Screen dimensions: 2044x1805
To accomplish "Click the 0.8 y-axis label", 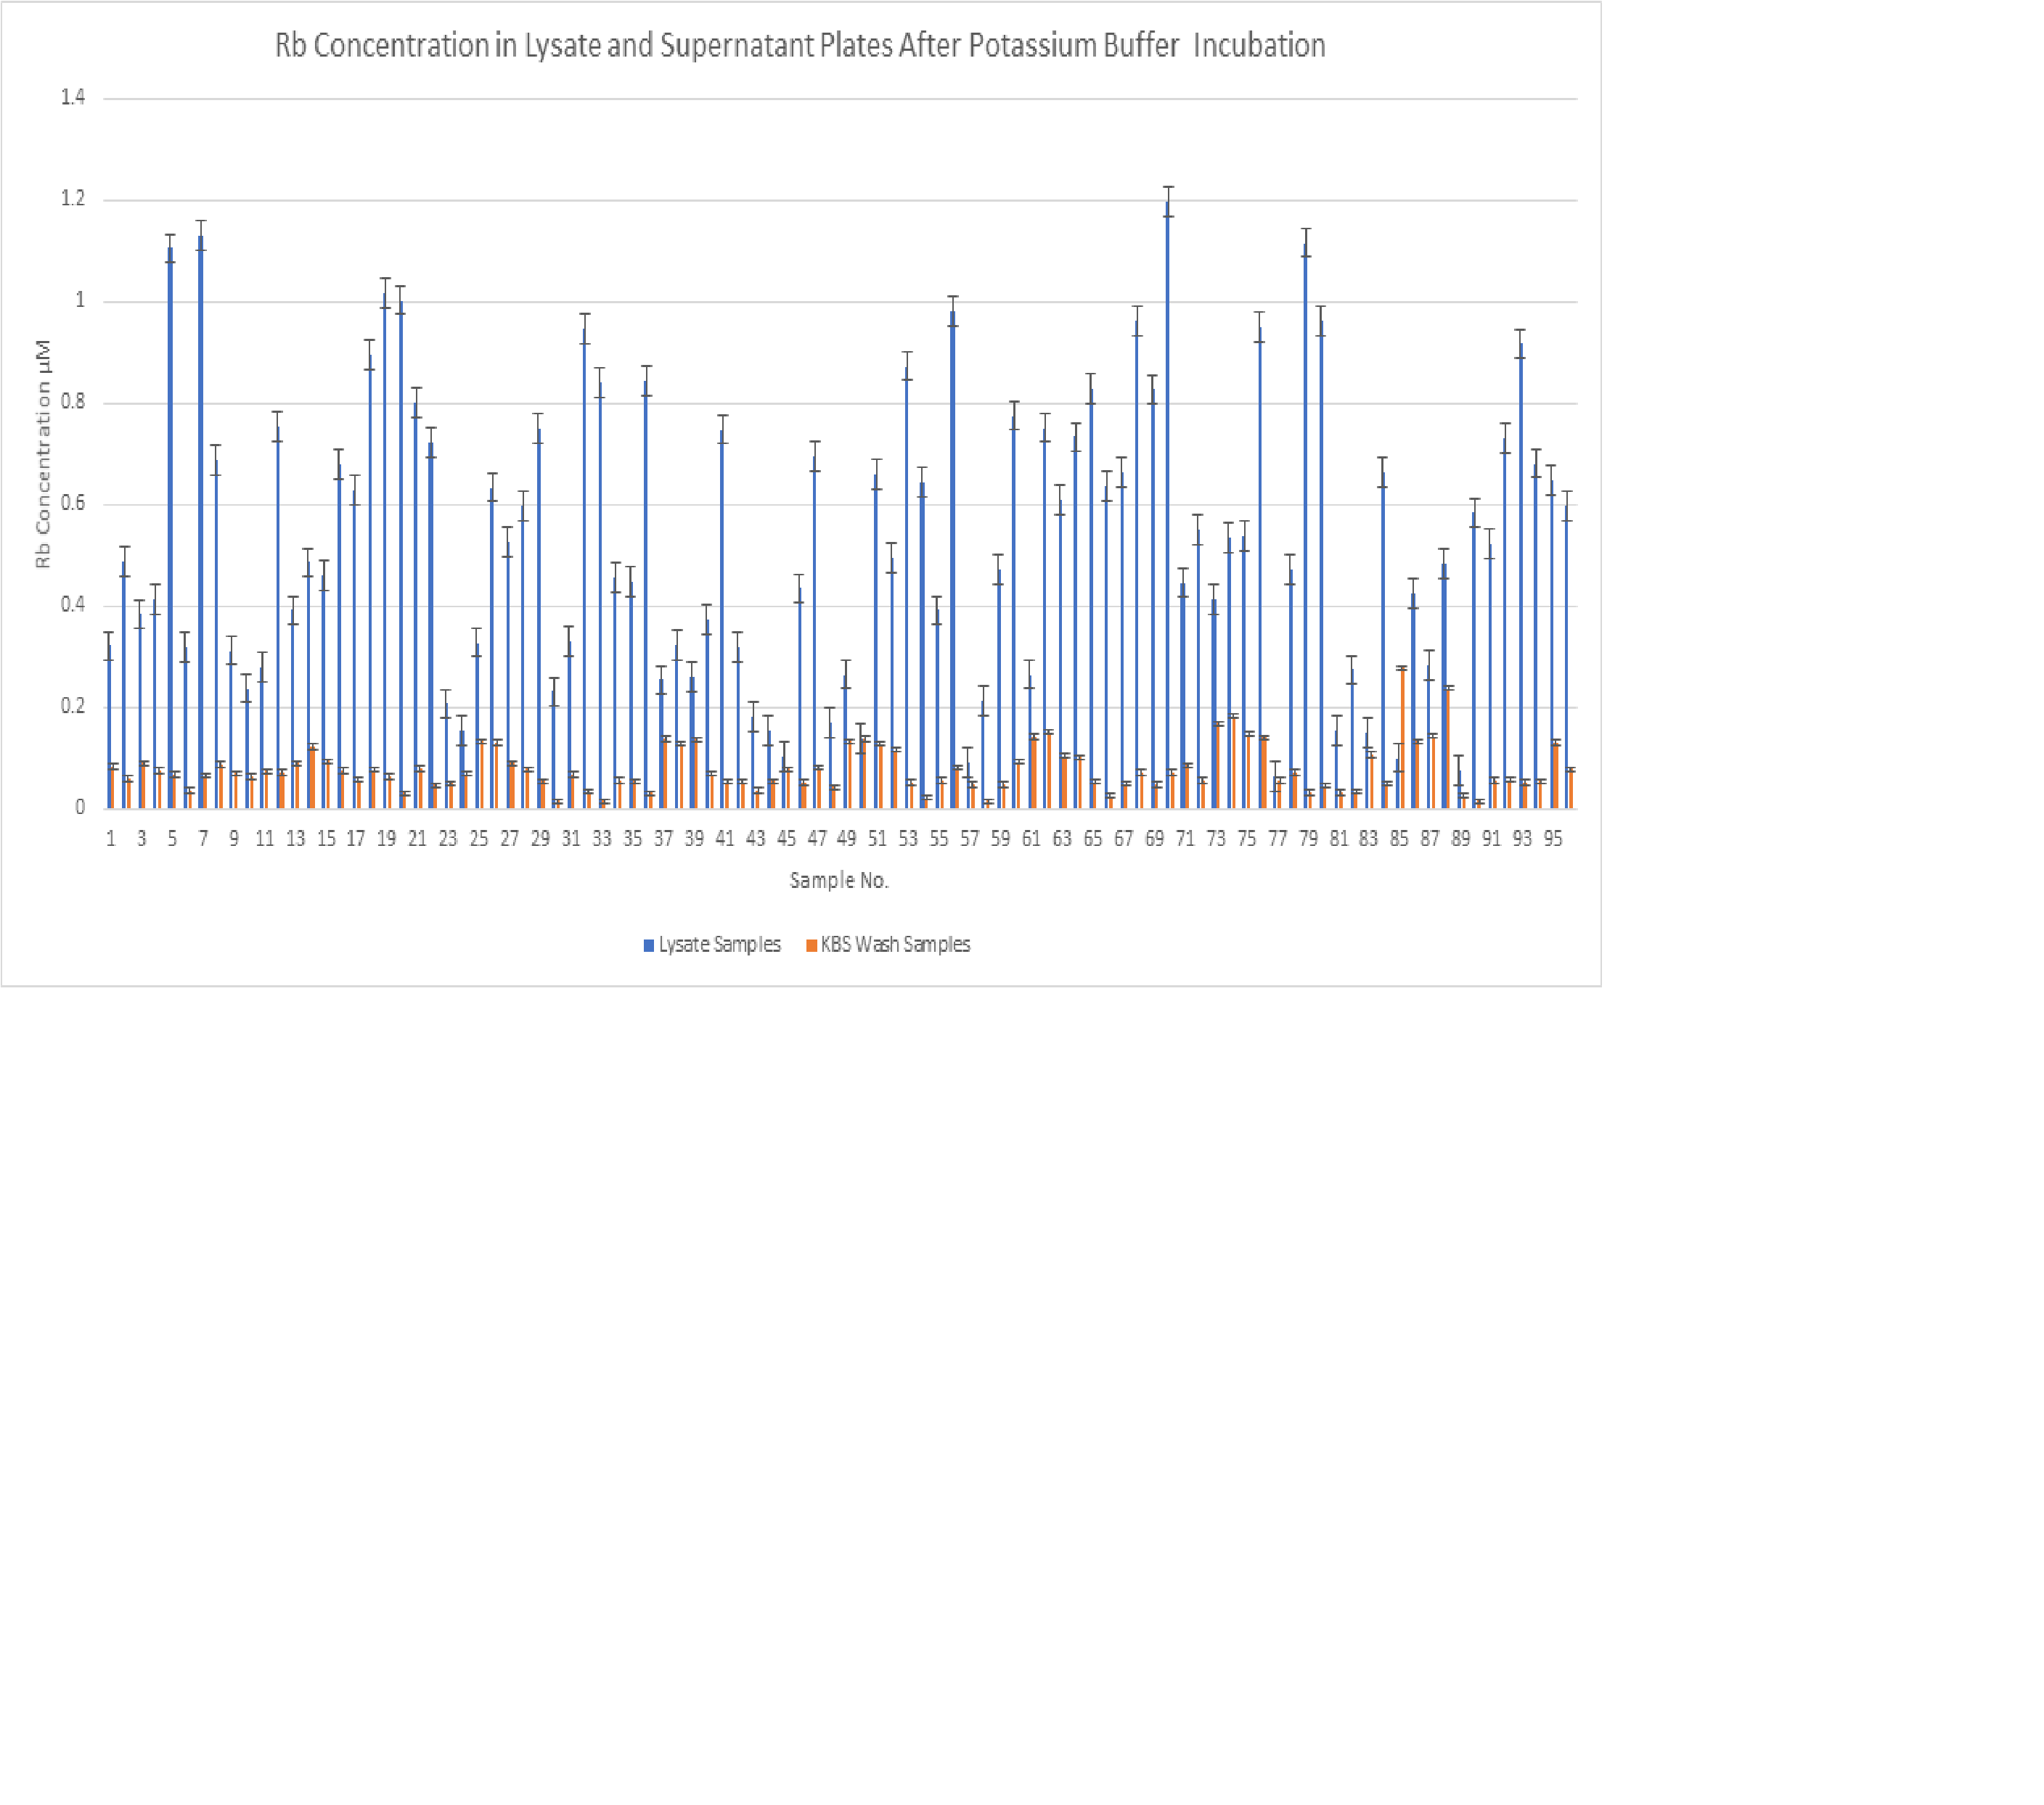I will [x=73, y=402].
